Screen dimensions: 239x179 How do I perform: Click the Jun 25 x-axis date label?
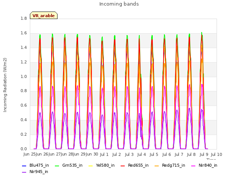click(30, 154)
